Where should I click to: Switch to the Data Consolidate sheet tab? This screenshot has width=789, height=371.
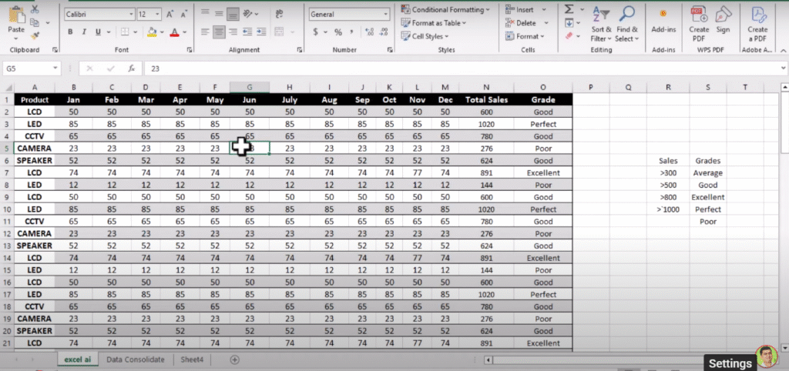point(135,359)
